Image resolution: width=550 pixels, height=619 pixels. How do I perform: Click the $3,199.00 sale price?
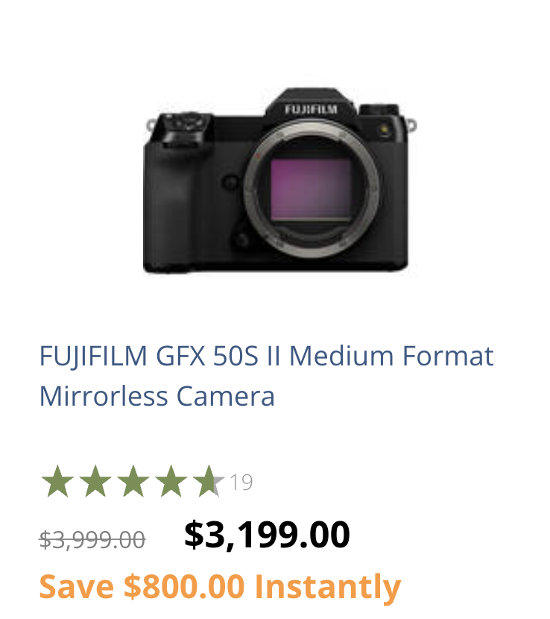coord(267,535)
